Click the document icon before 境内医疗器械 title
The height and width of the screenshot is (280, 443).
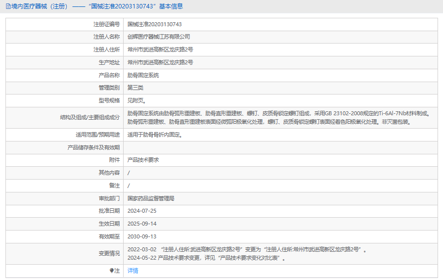pyautogui.click(x=7, y=6)
